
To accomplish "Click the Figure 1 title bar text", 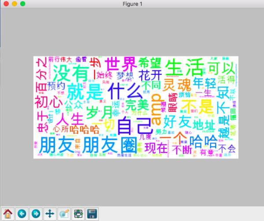I will pyautogui.click(x=132, y=4).
